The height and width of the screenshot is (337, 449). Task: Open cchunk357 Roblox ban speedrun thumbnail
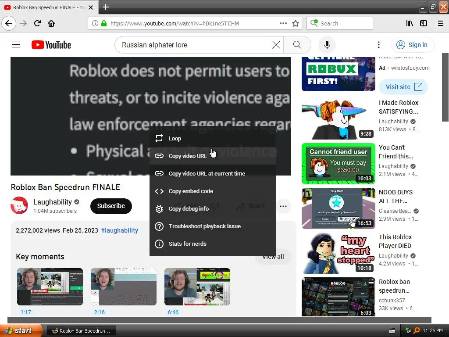338,297
